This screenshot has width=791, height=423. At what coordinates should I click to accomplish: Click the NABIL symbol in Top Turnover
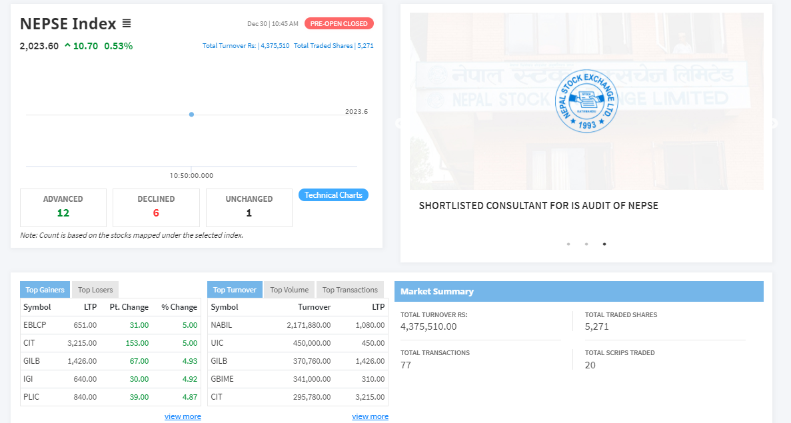(x=221, y=325)
